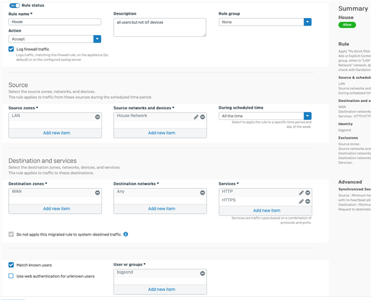Open the Action dropdown
Screen dimensions: 371x300
click(x=97, y=39)
